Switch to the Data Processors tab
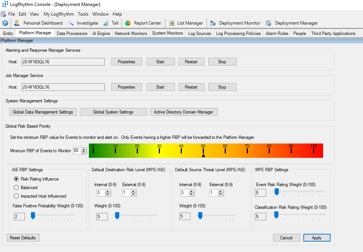The image size is (363, 252). (72, 34)
